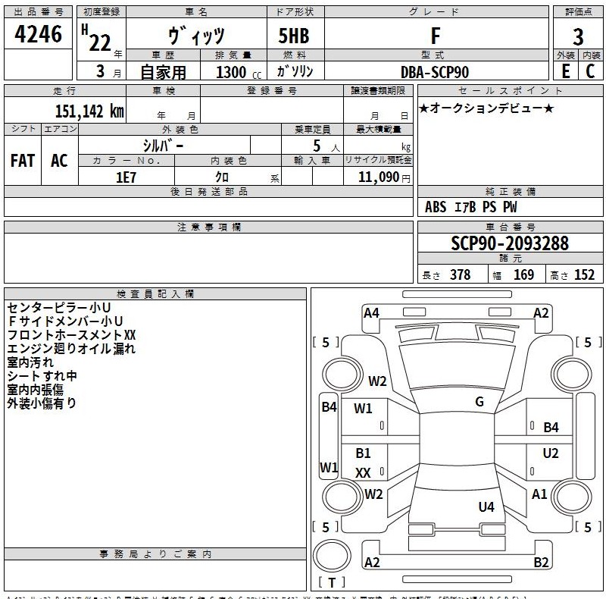Click the fuel type ガソリン
The height and width of the screenshot is (599, 606).
[x=295, y=71]
